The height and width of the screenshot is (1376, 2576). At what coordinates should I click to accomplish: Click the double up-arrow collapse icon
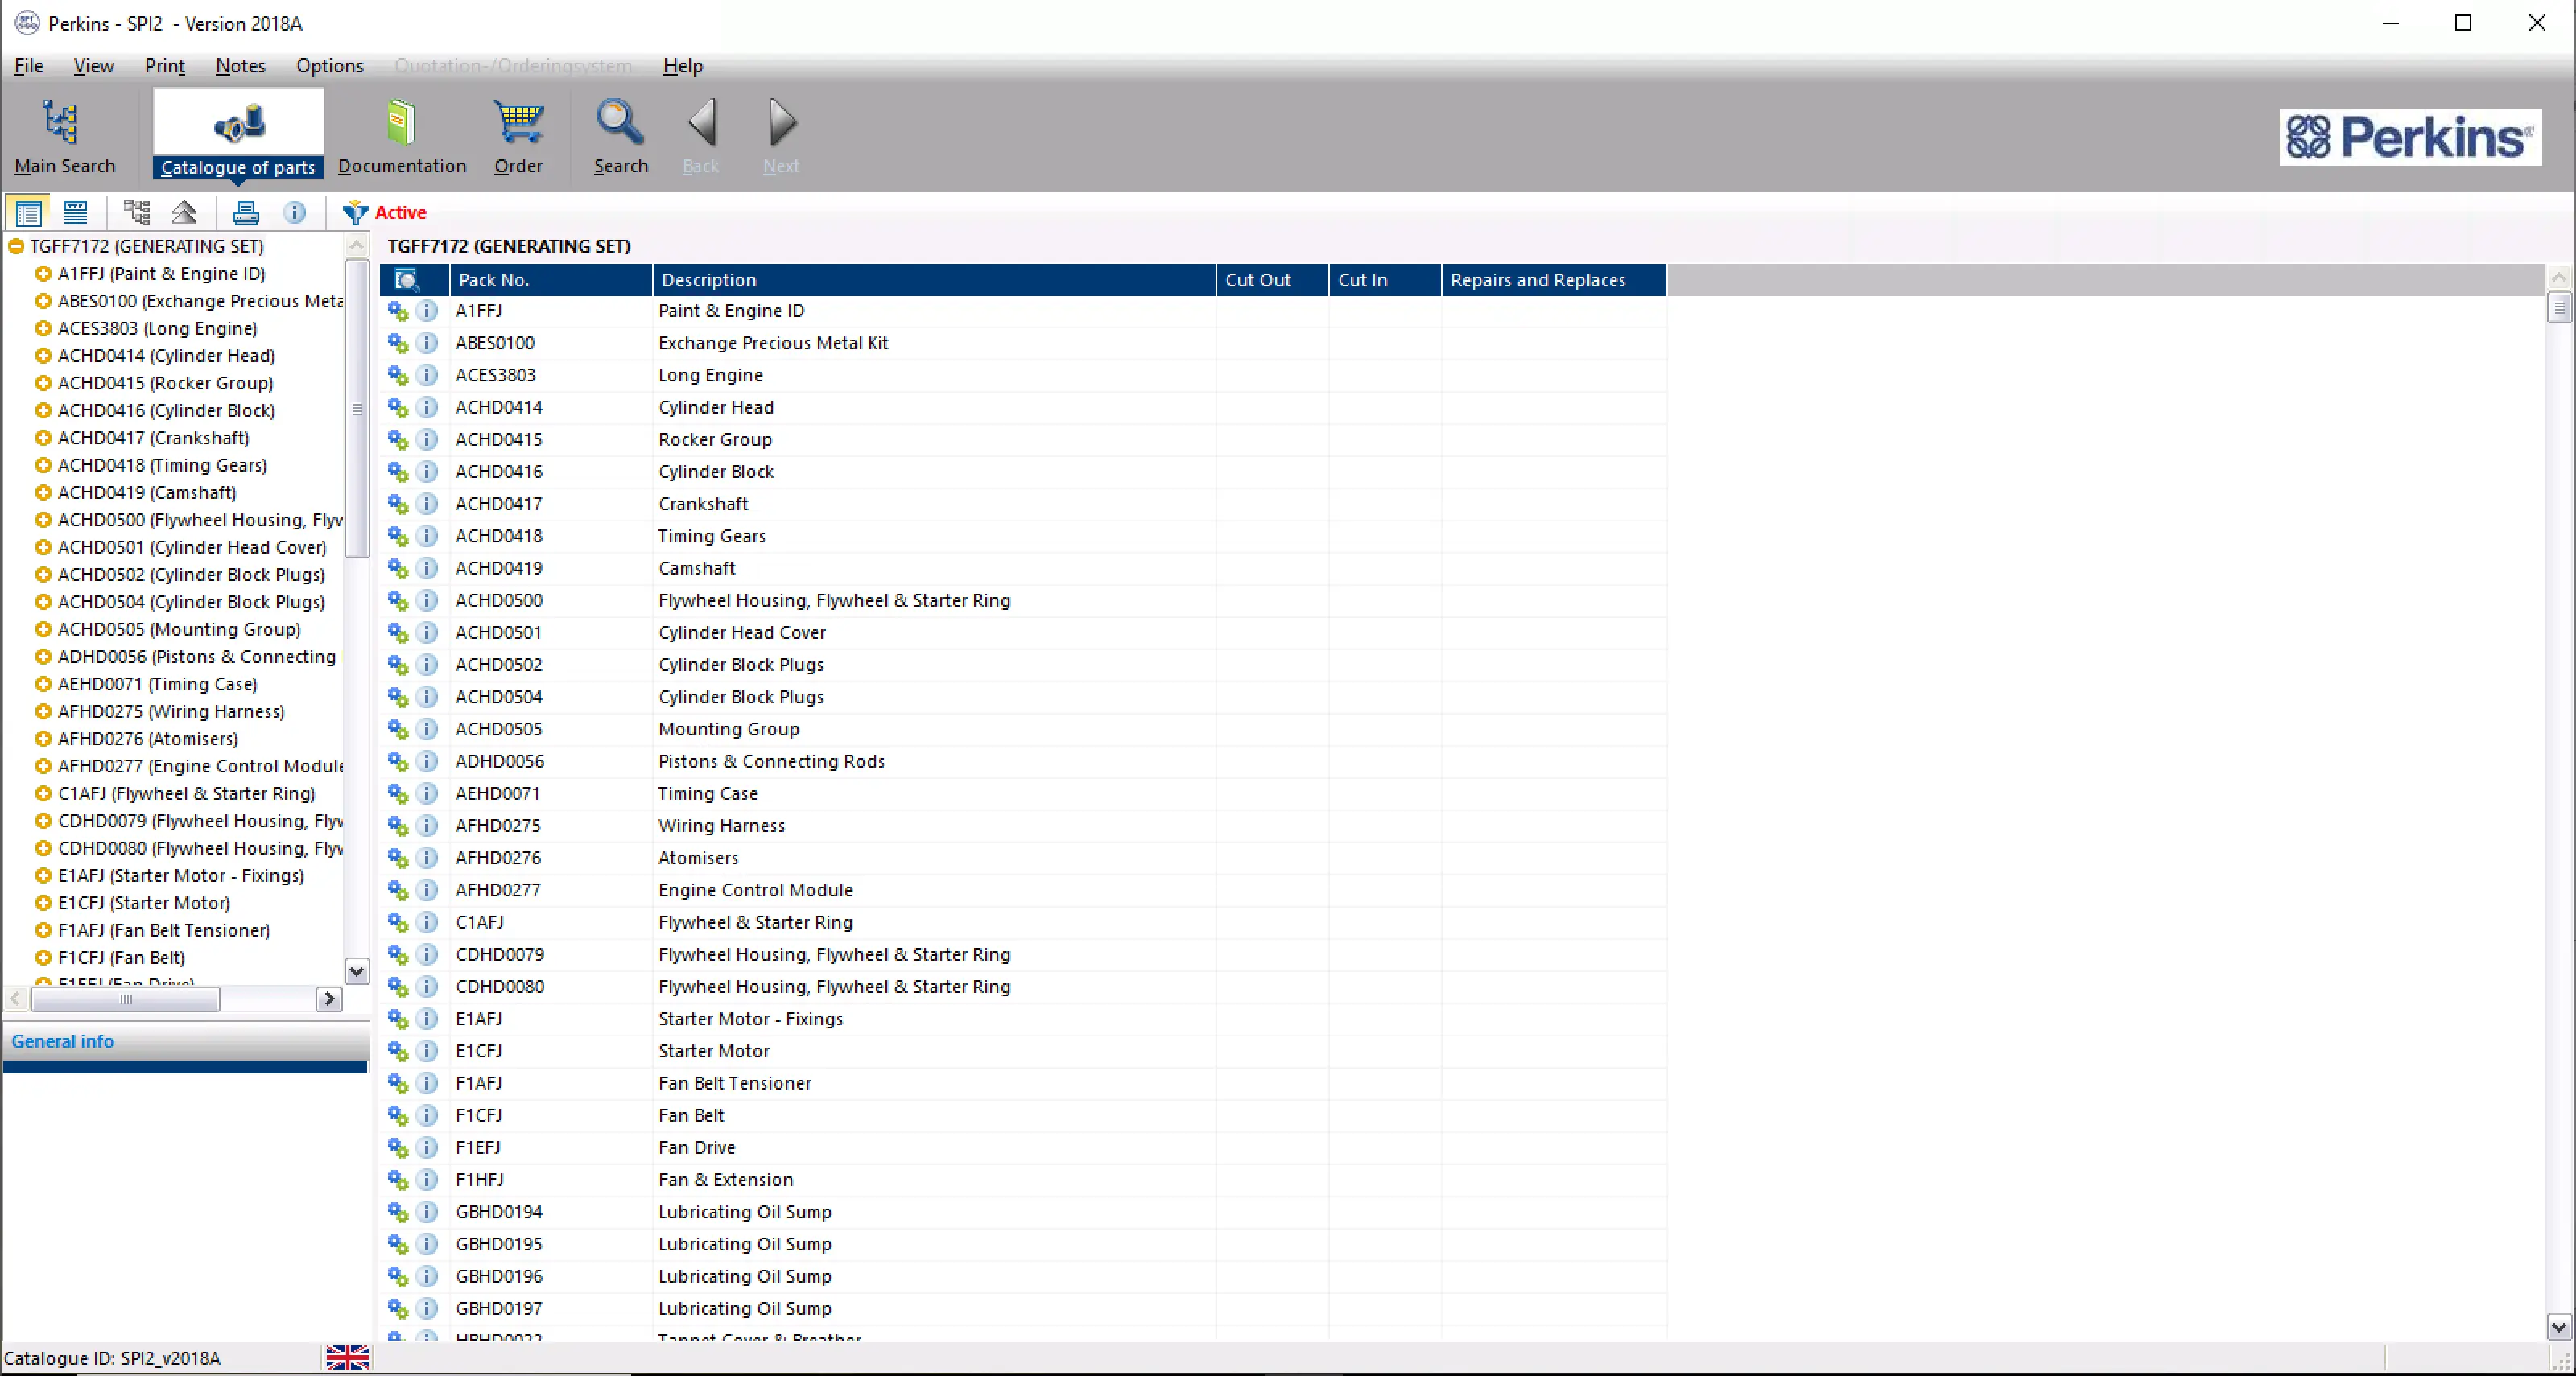point(185,212)
